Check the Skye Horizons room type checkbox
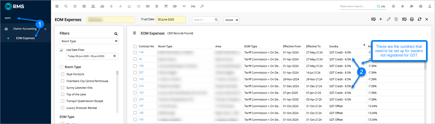435x124 pixels. [63, 74]
